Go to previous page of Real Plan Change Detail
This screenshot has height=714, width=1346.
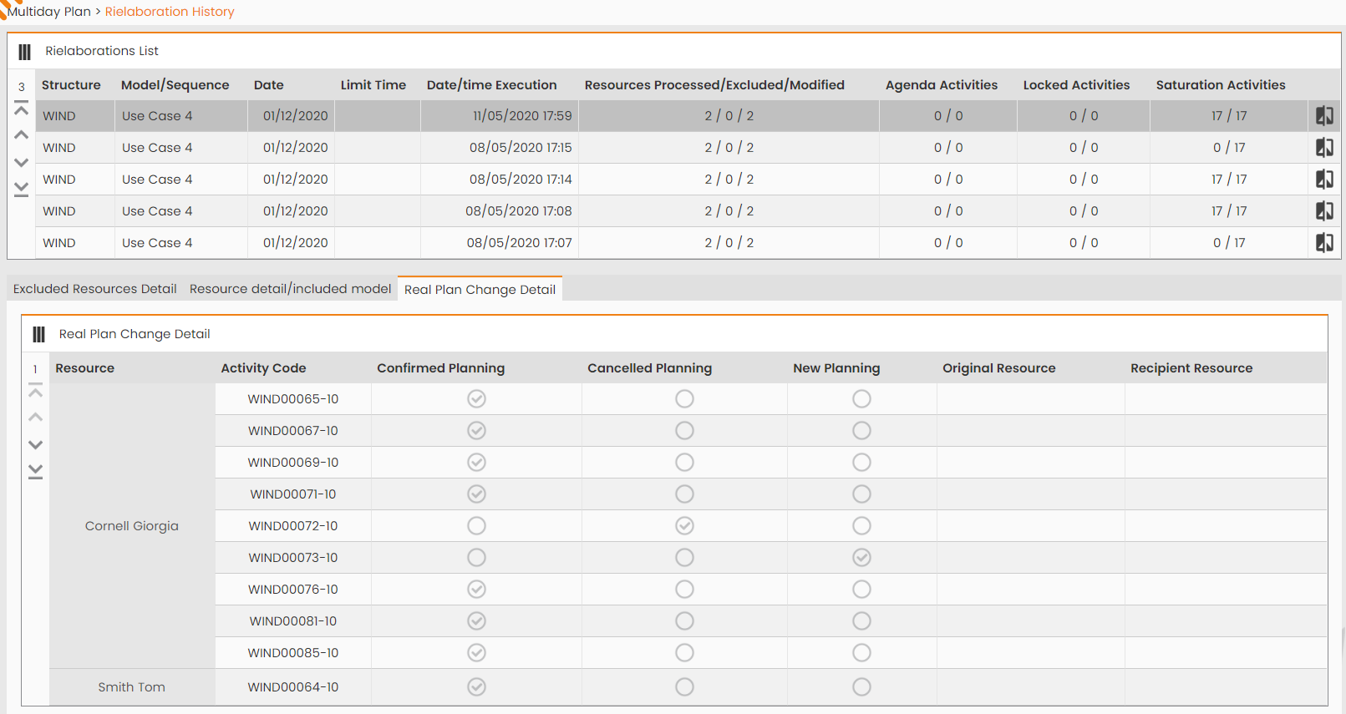[35, 417]
